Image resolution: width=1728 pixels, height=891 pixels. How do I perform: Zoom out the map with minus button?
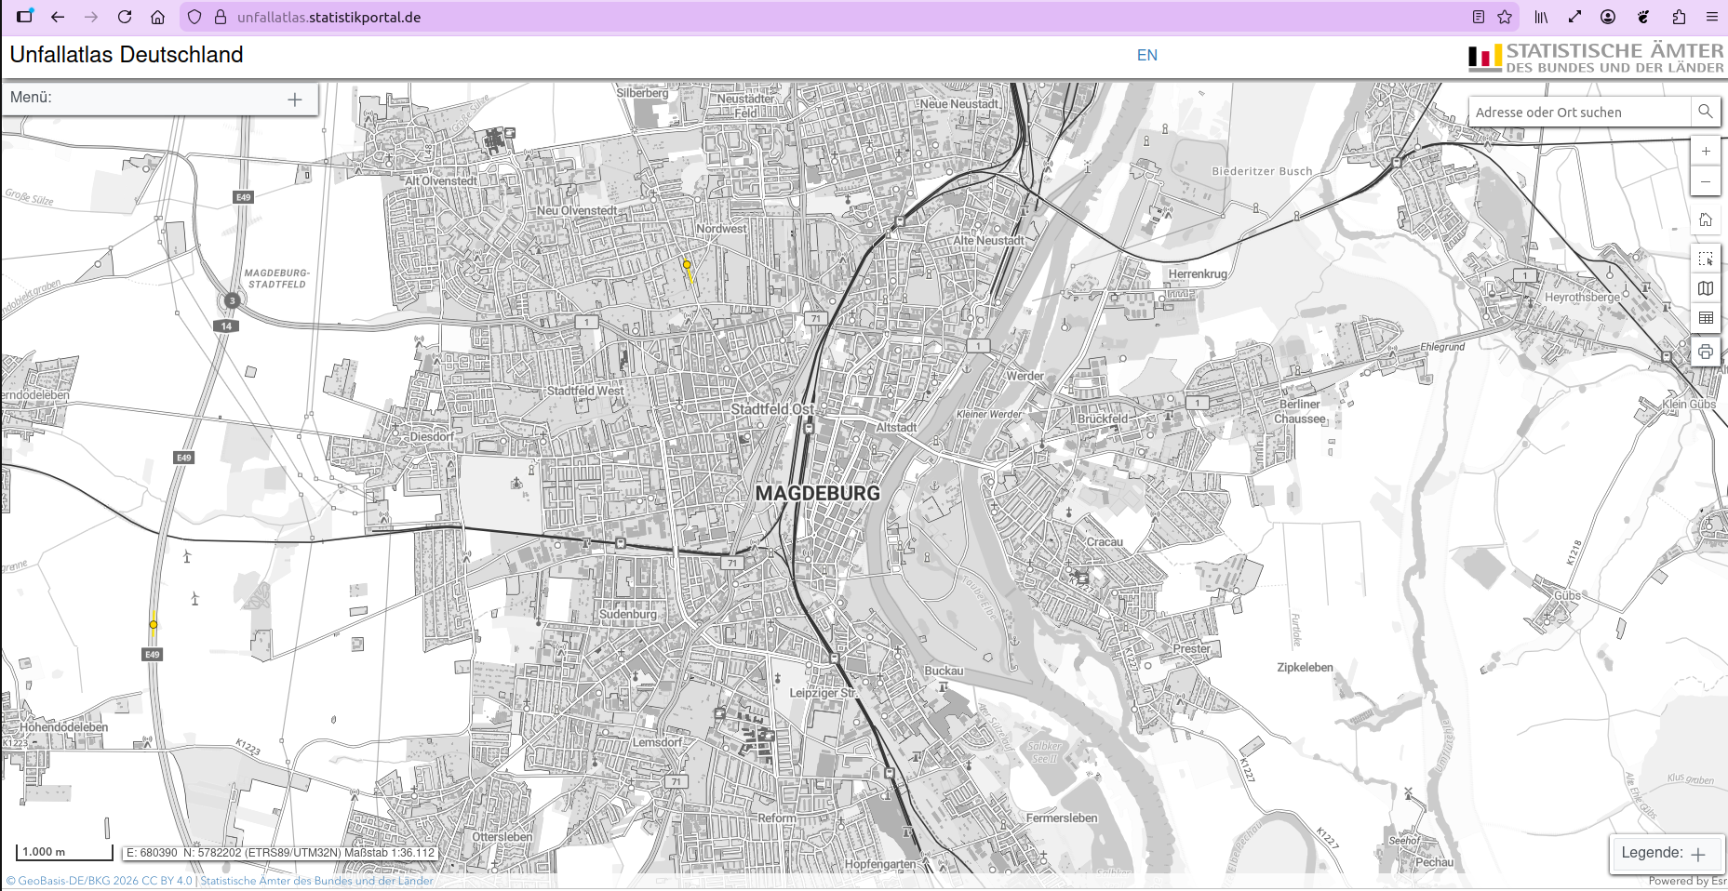pos(1706,181)
